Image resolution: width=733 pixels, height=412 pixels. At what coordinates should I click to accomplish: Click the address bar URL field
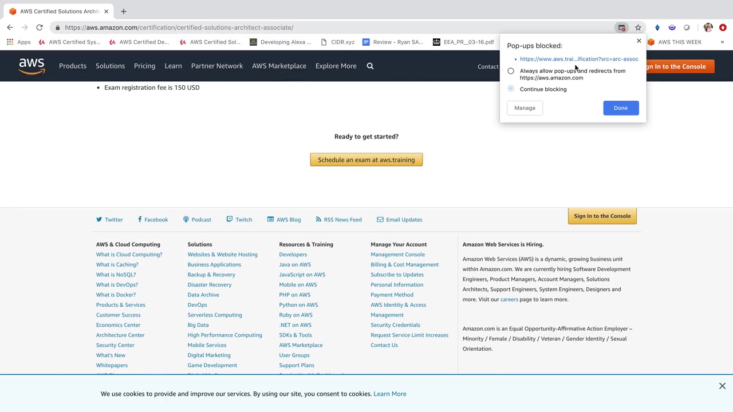click(332, 27)
